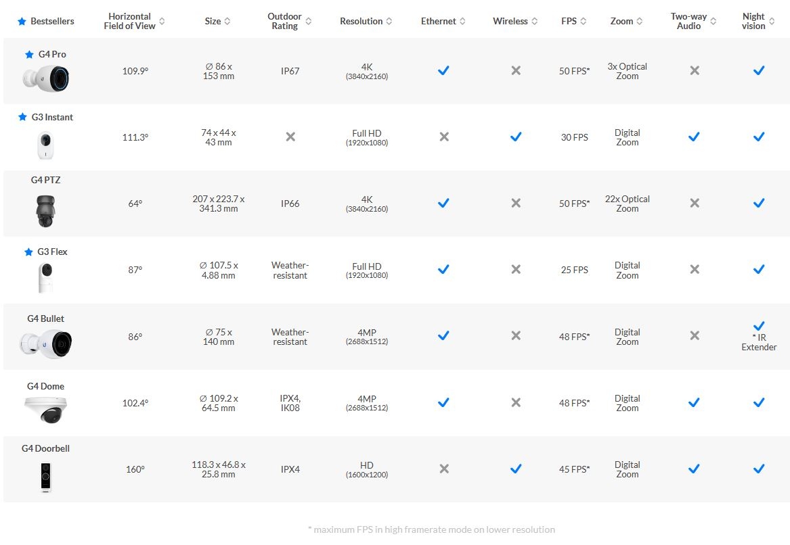Click the Two-way Audio checkmark for G4 Doorbell

(x=694, y=469)
